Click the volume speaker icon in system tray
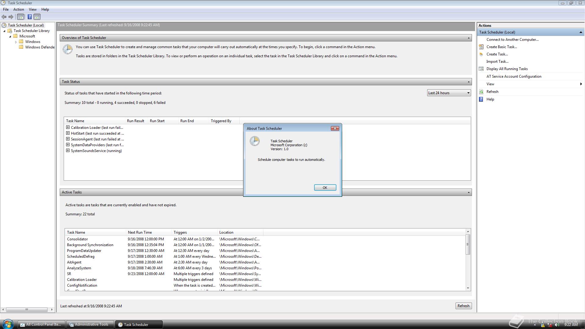585x329 pixels. click(x=557, y=325)
